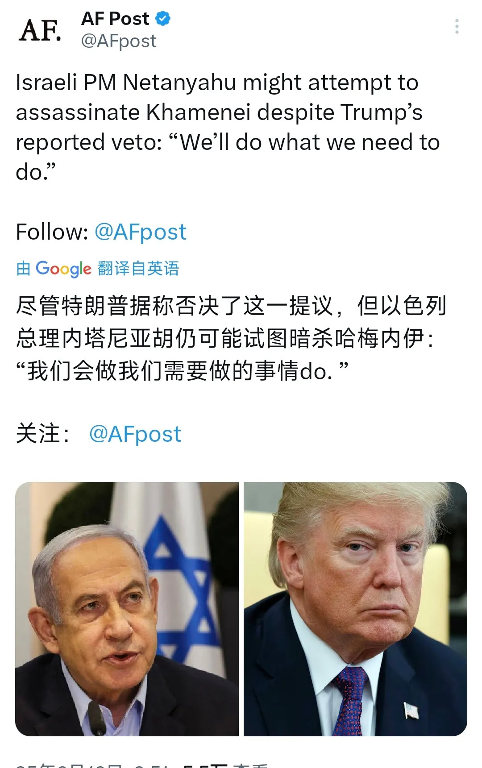Open the Netanyahu photo with Israeli flag
The image size is (482, 768).
click(127, 609)
